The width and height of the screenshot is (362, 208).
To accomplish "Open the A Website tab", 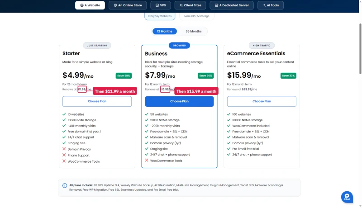I will [x=90, y=5].
